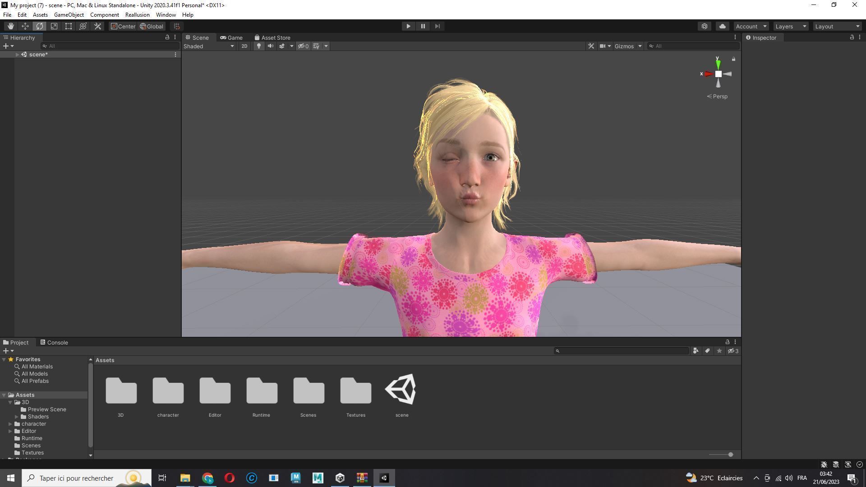Lock scene gizmo rotation
This screenshot has height=487, width=866.
click(x=733, y=59)
